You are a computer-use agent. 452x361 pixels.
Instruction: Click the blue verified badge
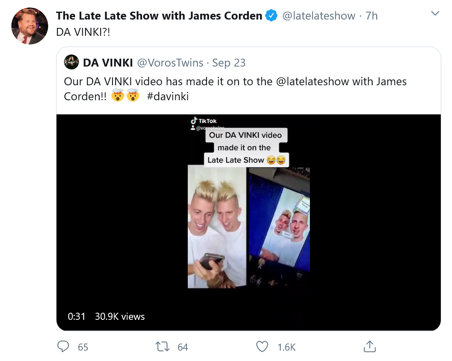point(271,15)
